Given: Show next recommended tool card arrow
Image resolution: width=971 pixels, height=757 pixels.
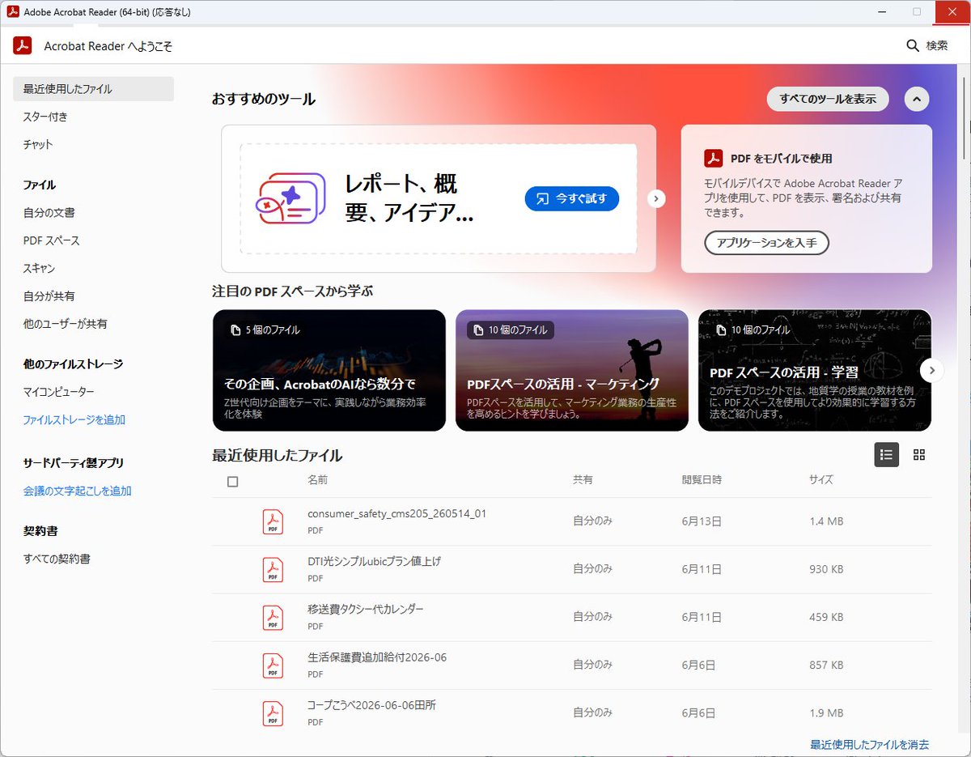Looking at the screenshot, I should (x=657, y=198).
